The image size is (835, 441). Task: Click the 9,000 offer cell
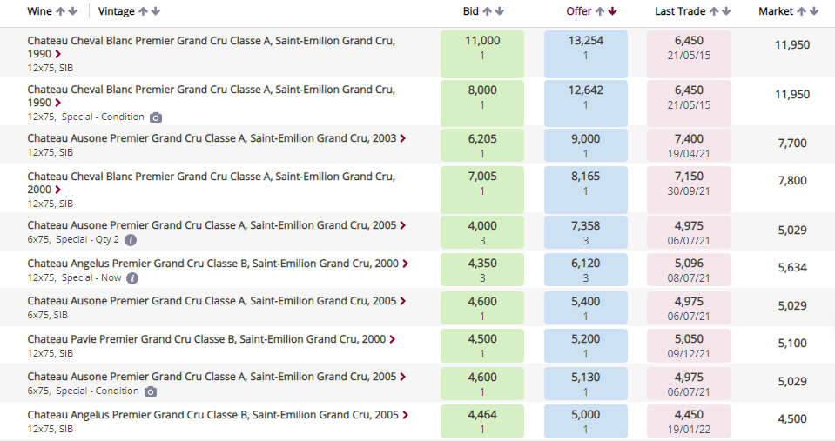tap(586, 145)
